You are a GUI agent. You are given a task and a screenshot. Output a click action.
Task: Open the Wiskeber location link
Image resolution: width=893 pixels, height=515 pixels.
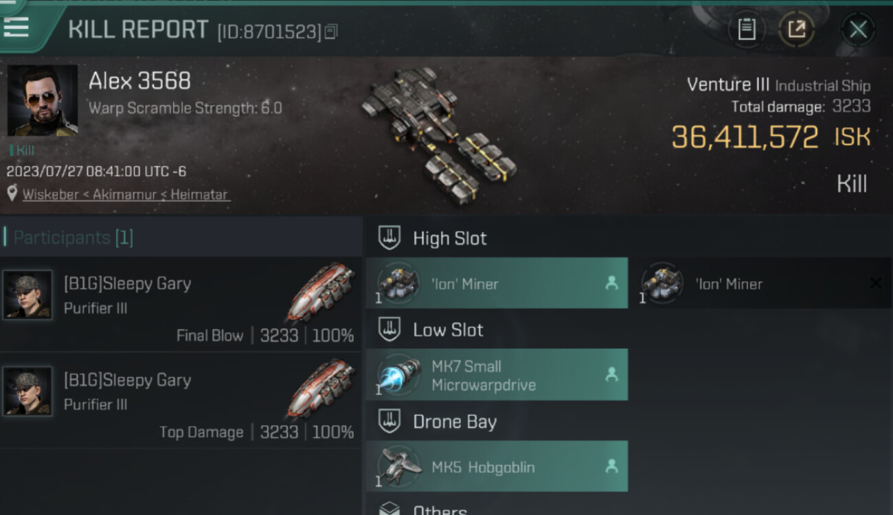pos(52,194)
